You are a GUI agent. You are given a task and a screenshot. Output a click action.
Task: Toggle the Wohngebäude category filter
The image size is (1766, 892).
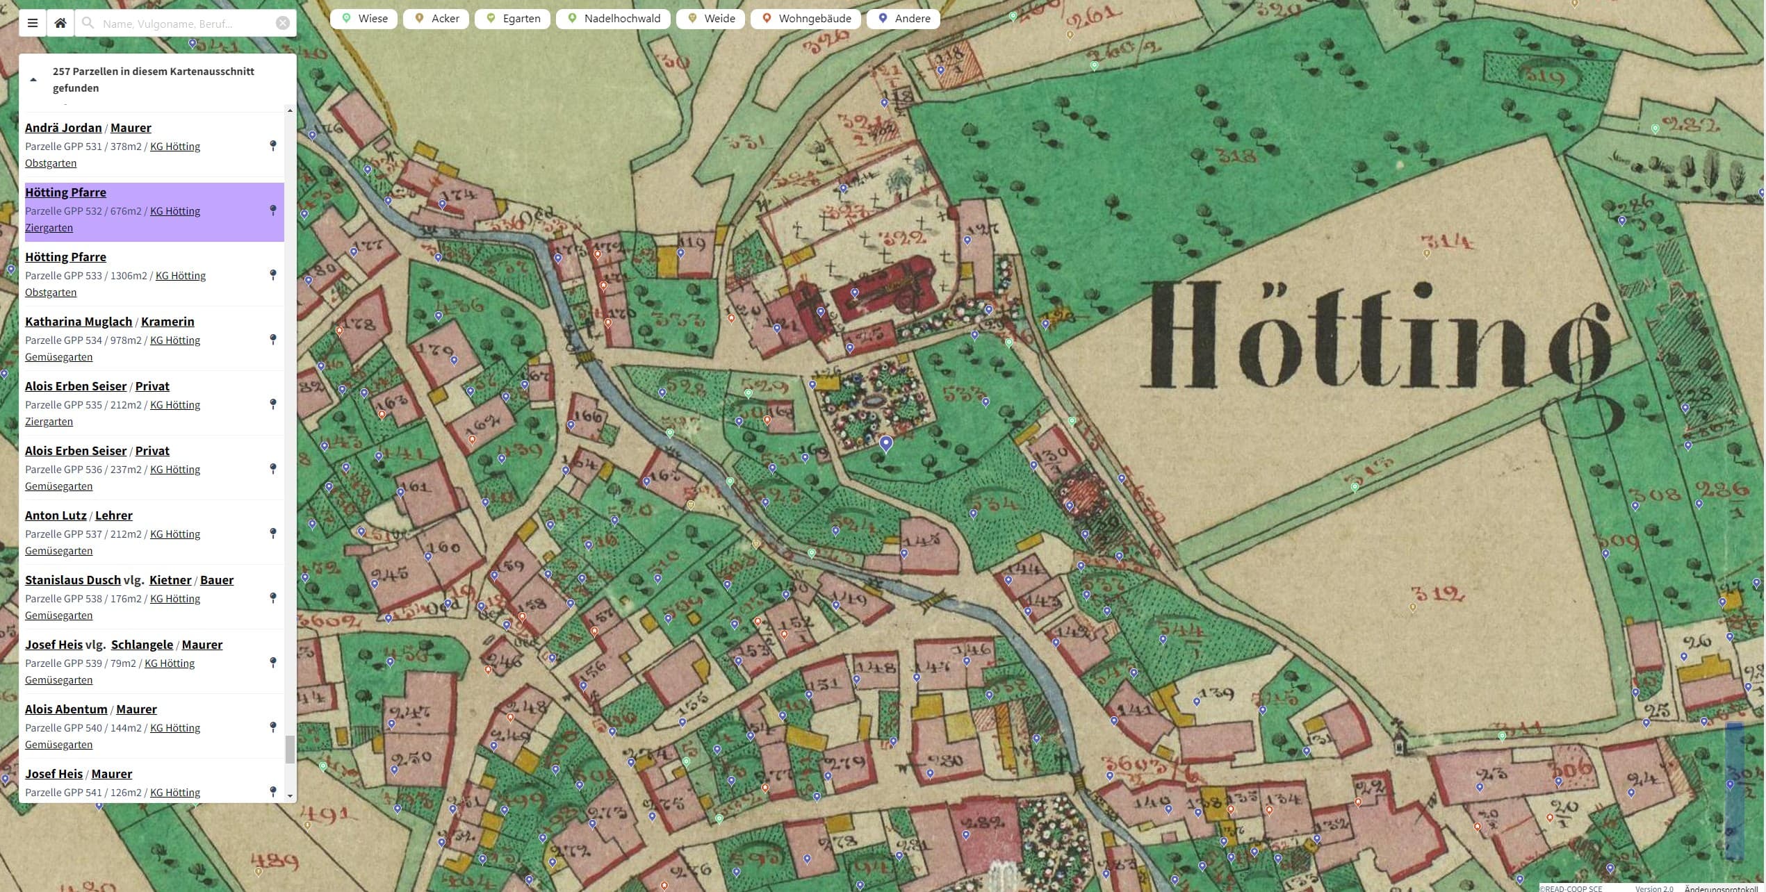click(x=806, y=19)
